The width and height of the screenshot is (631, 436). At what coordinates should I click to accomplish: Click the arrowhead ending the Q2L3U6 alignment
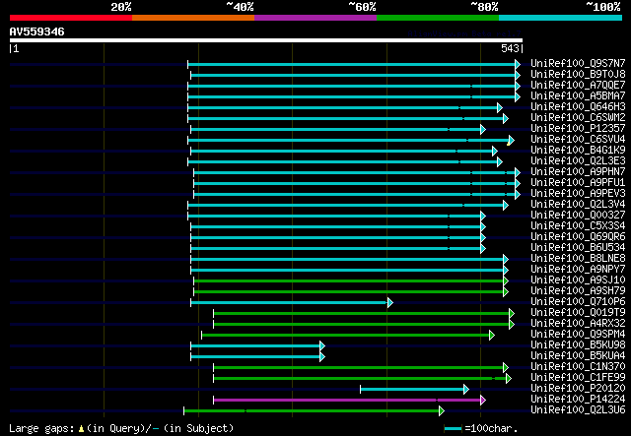click(442, 410)
